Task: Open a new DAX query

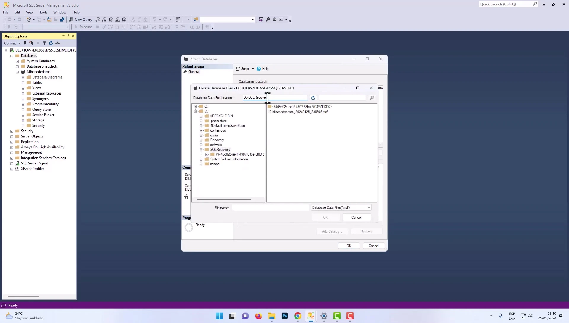Action: pos(124,20)
